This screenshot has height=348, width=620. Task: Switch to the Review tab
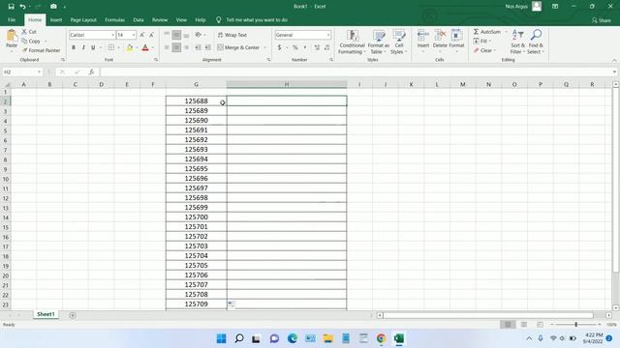160,19
